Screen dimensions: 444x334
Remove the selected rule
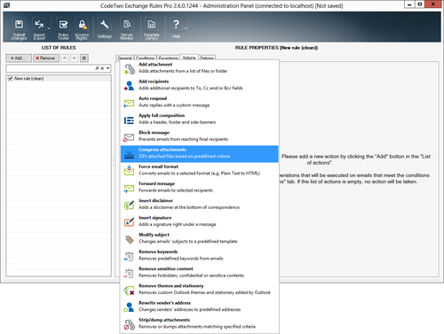click(x=45, y=58)
